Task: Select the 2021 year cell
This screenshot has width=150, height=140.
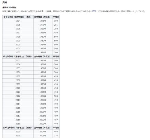Action: (x=18, y=135)
